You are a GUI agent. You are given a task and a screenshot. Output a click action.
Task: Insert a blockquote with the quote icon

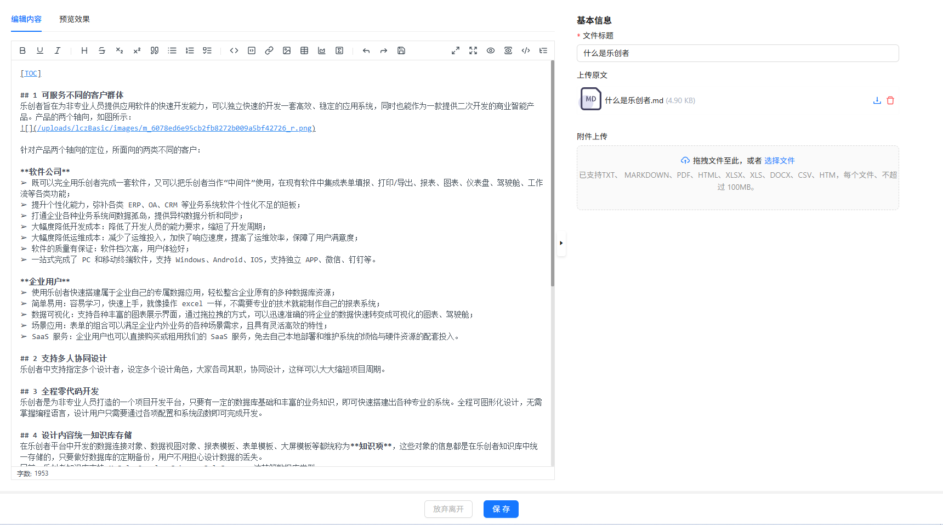click(155, 50)
